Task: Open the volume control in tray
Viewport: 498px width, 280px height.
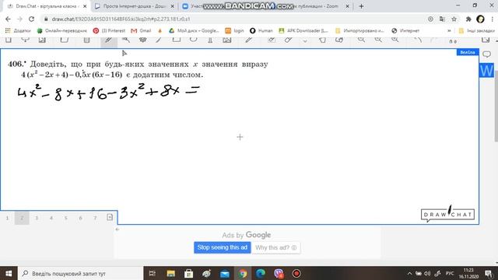Action: [x=427, y=273]
